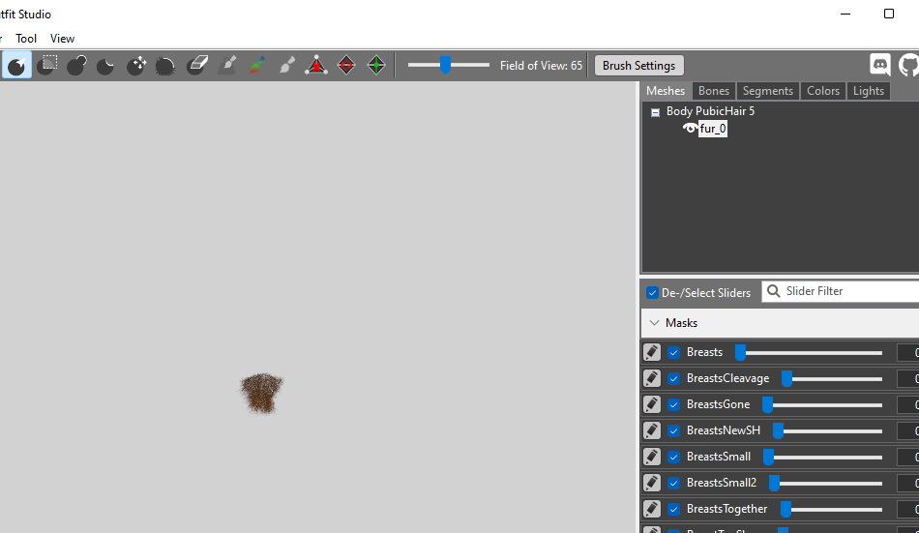Uncheck the BreastsCleavage checkbox
Image resolution: width=919 pixels, height=533 pixels.
(x=674, y=378)
